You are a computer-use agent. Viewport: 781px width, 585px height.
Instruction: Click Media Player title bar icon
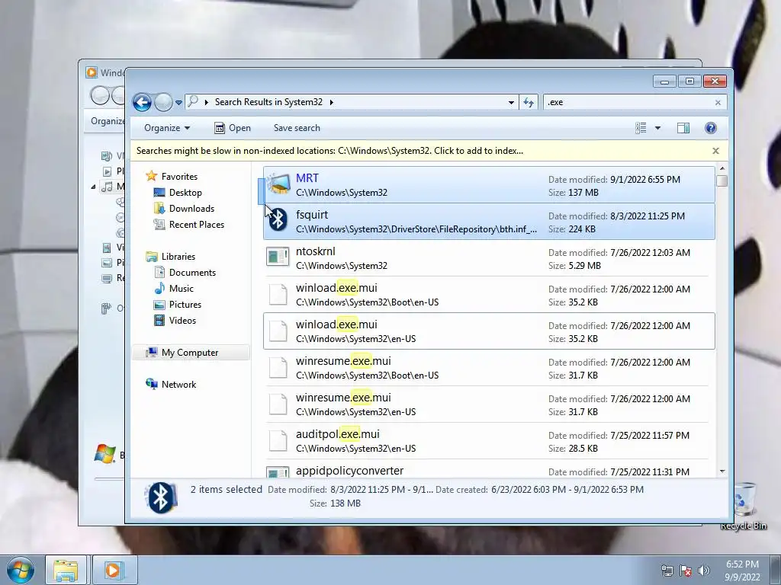pos(92,72)
